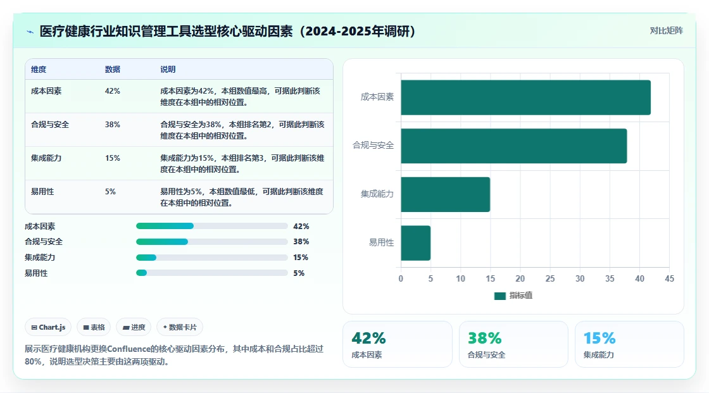Click the 集成能力 y-axis label in chart
Viewport: 709px width, 393px height.
tap(377, 194)
